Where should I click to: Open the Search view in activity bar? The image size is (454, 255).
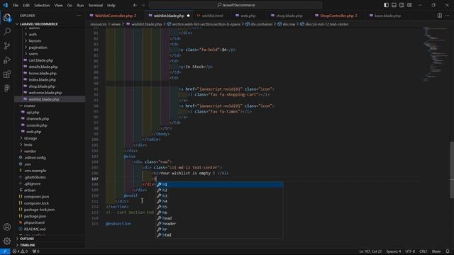(7, 31)
